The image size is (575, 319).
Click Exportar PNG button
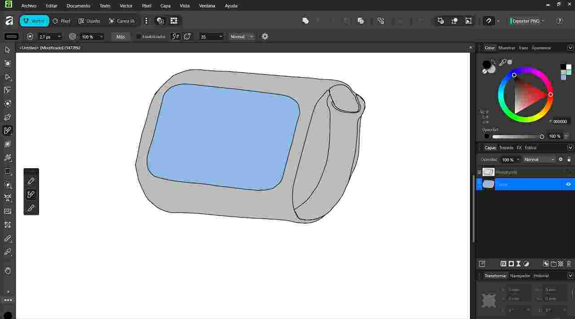click(527, 21)
